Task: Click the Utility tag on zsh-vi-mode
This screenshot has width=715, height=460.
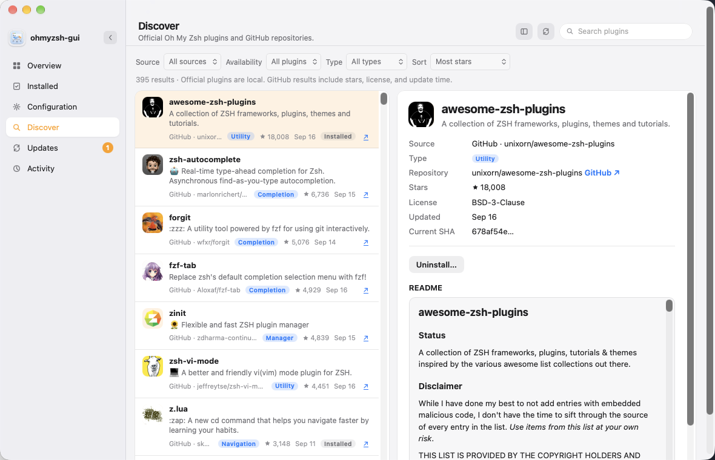Action: click(x=285, y=386)
